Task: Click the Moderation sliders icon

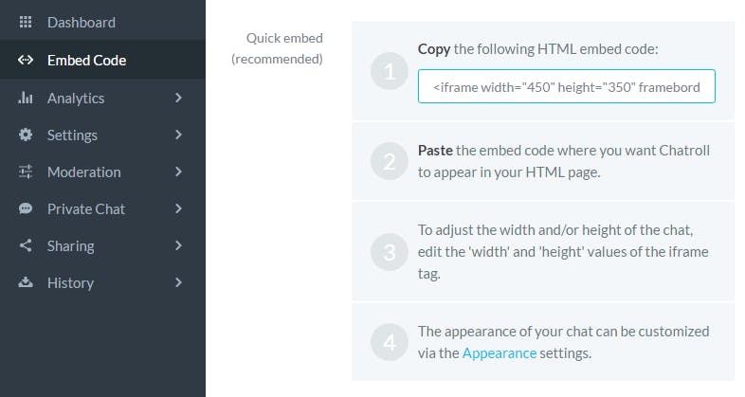Action: [x=26, y=171]
